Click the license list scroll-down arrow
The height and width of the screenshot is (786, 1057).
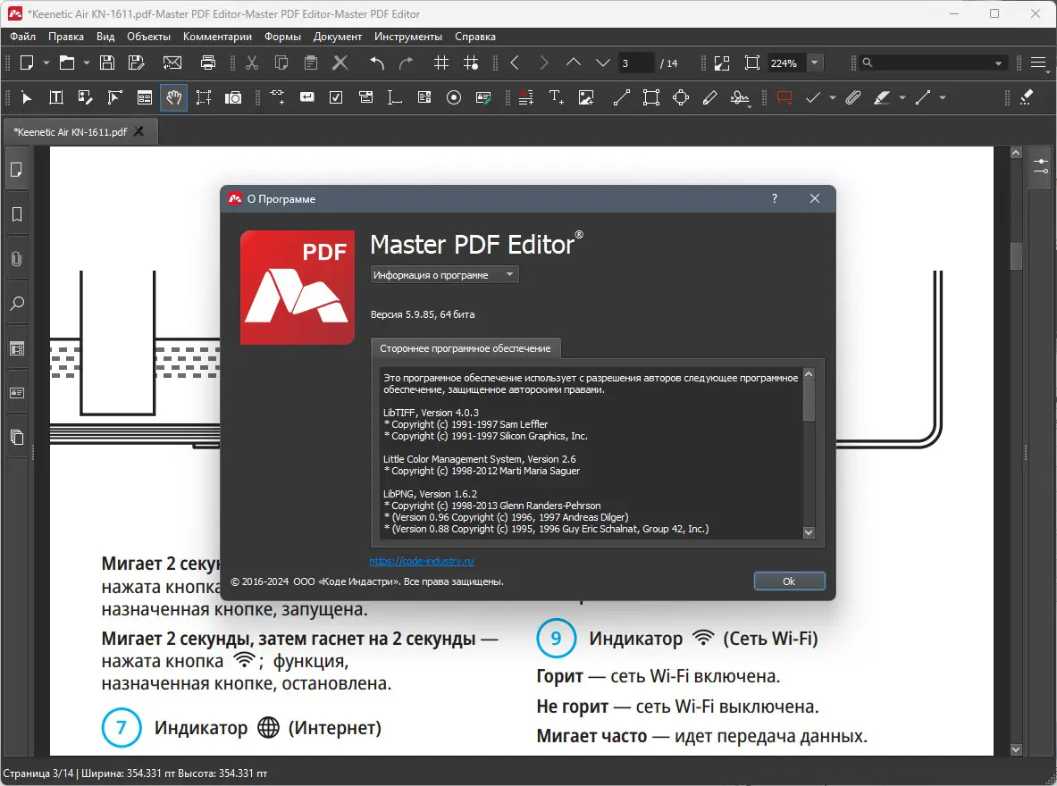click(x=809, y=532)
